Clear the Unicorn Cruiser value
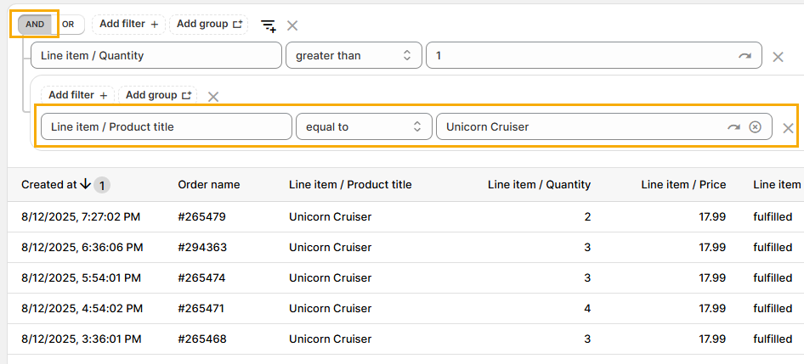This screenshot has height=364, width=804. pos(755,126)
